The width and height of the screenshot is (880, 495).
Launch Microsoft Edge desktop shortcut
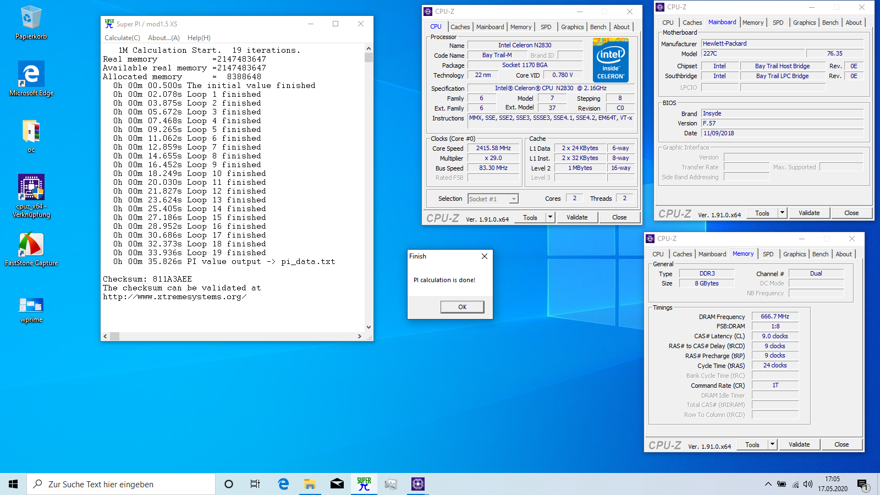click(31, 79)
